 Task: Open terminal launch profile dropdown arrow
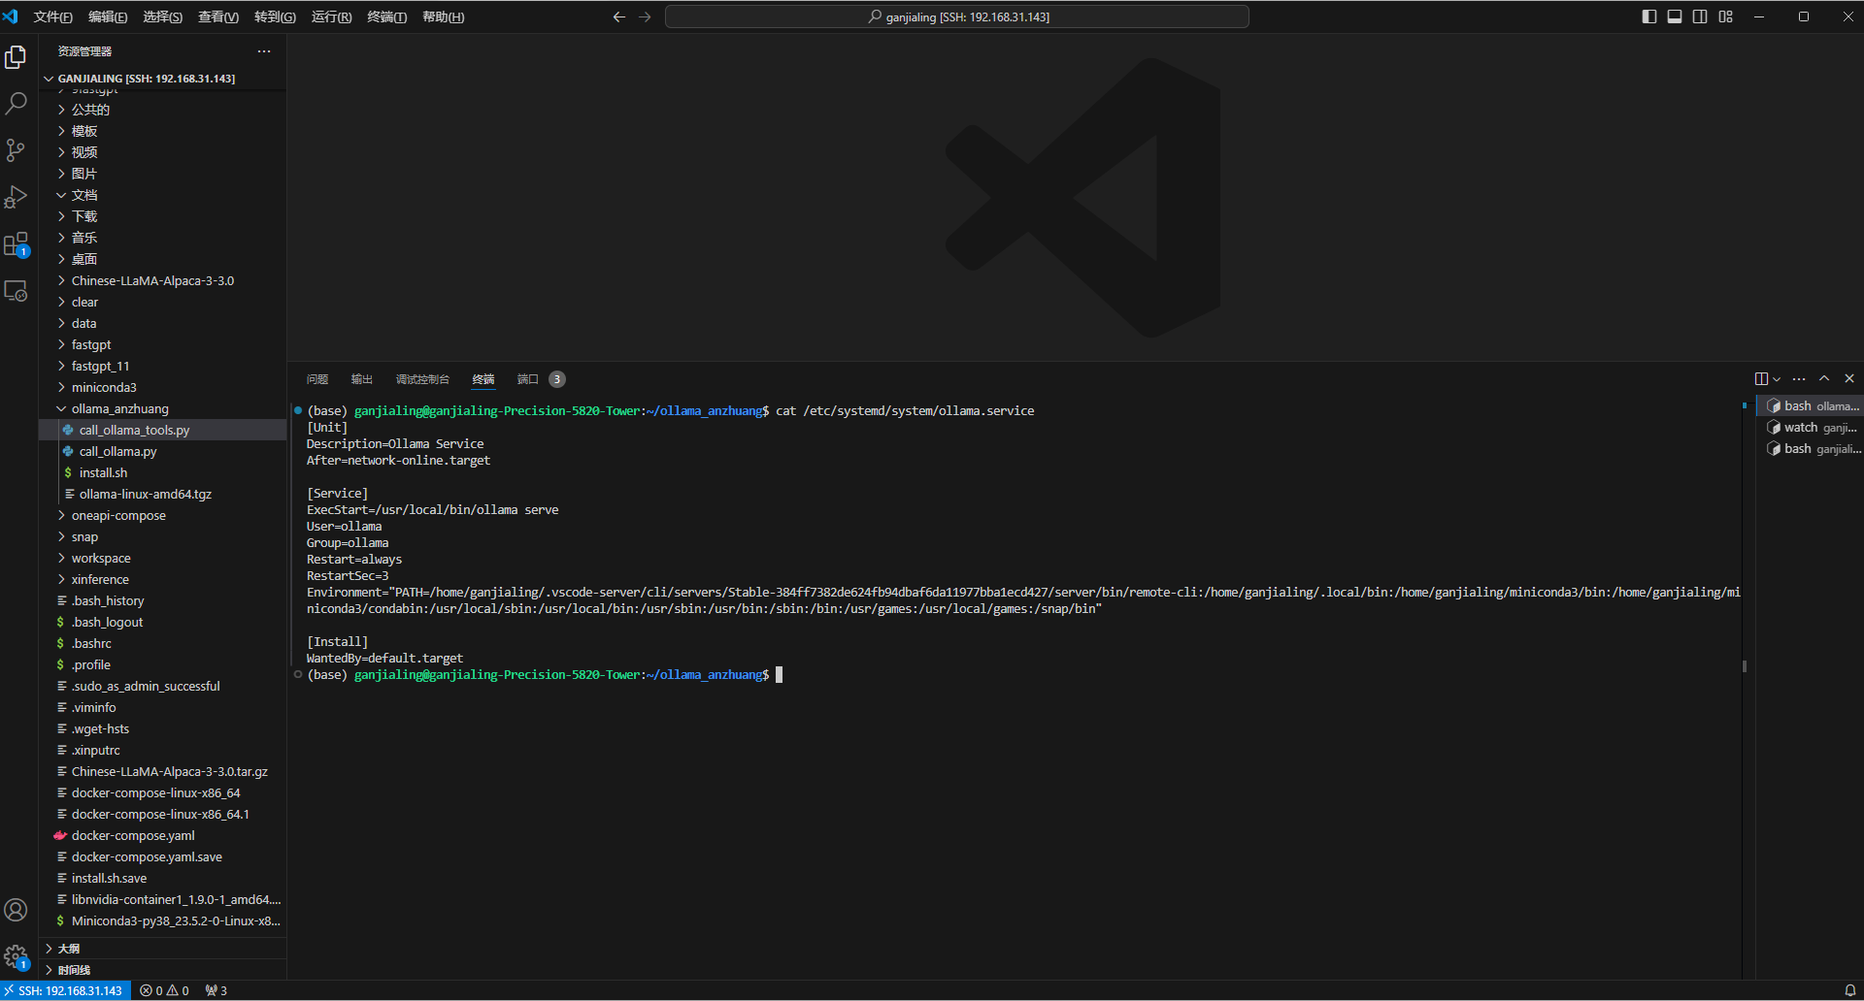coord(1777,379)
